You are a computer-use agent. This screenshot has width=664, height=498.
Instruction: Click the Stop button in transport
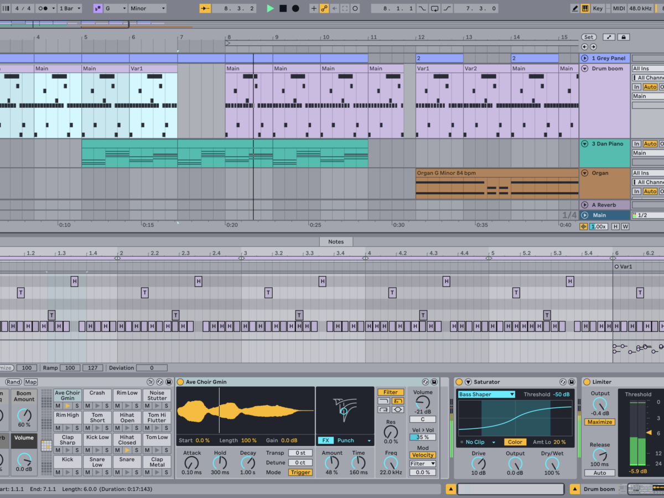[x=283, y=8]
